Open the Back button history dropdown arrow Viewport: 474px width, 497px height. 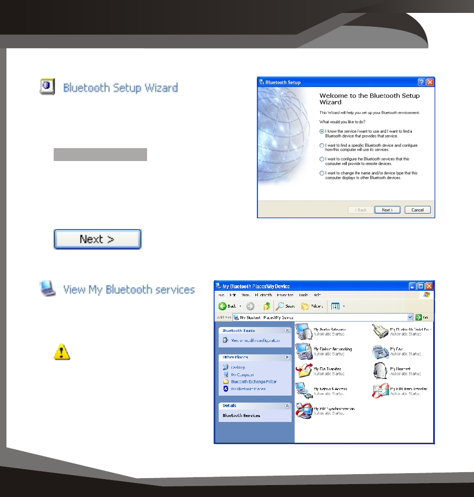tap(240, 306)
